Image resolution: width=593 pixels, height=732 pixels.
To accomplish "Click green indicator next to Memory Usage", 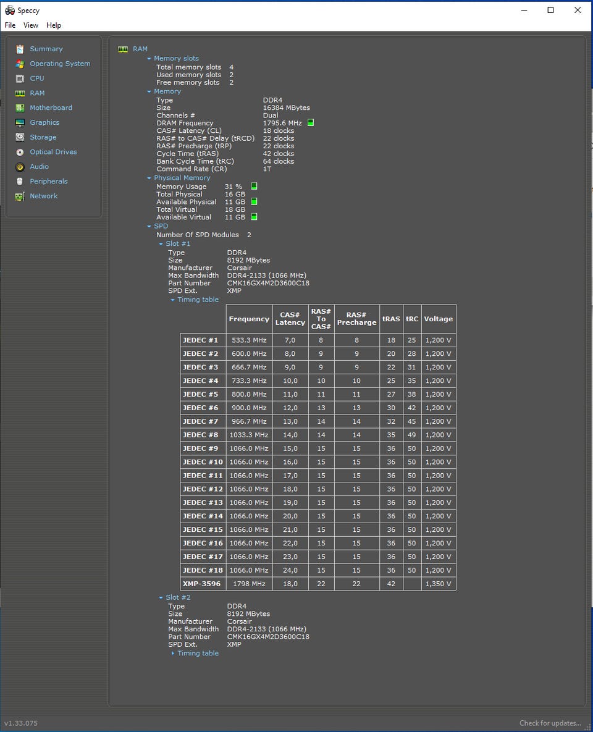I will coord(254,186).
